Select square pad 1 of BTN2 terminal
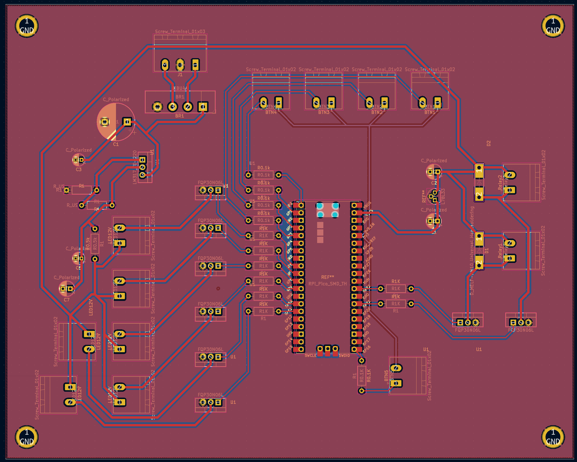Image resolution: width=577 pixels, height=462 pixels. click(384, 102)
